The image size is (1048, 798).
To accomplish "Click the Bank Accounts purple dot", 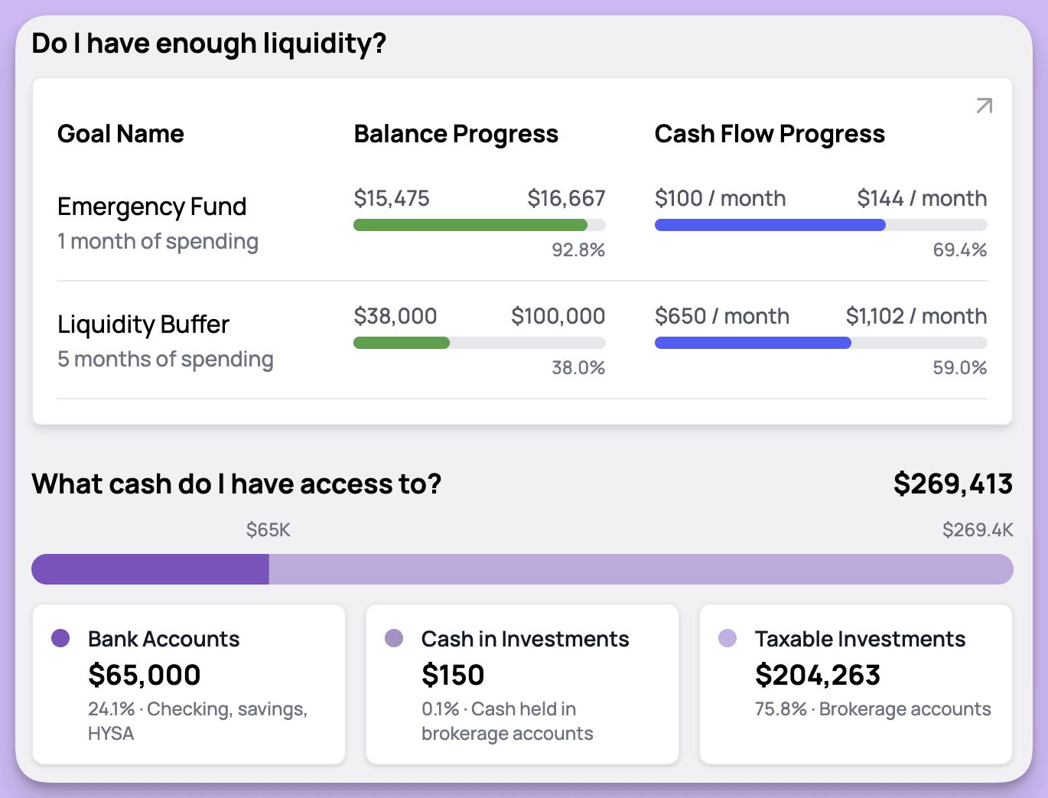I will click(x=60, y=638).
